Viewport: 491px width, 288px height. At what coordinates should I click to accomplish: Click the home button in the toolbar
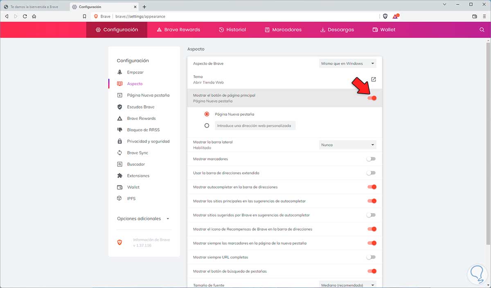pyautogui.click(x=34, y=16)
